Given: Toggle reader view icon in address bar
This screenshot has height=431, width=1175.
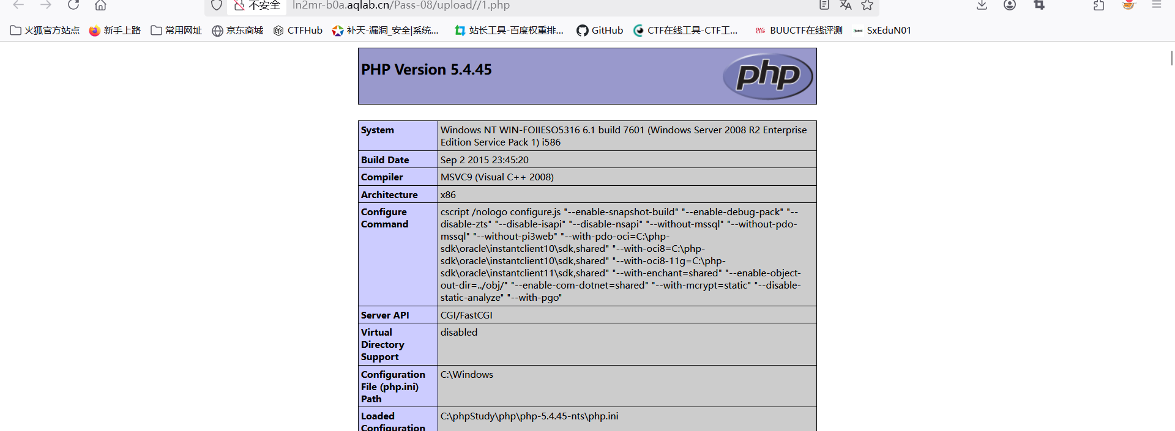Looking at the screenshot, I should click(824, 5).
